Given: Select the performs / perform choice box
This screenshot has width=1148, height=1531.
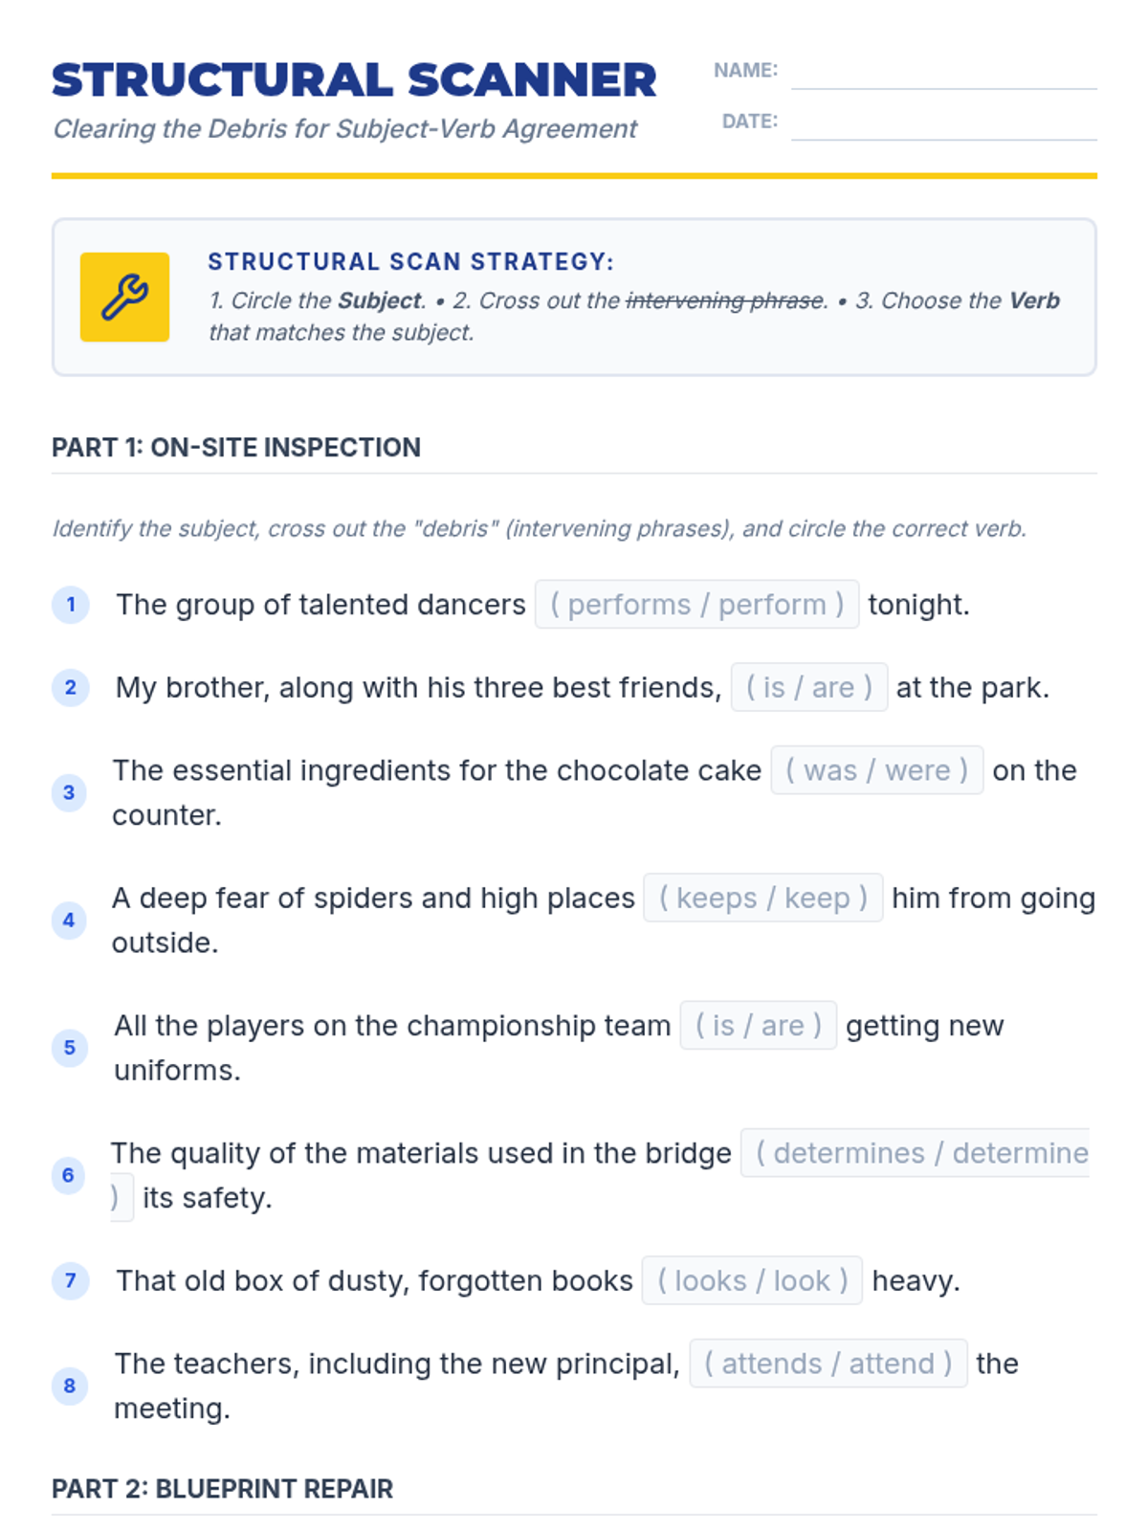Looking at the screenshot, I should click(696, 604).
